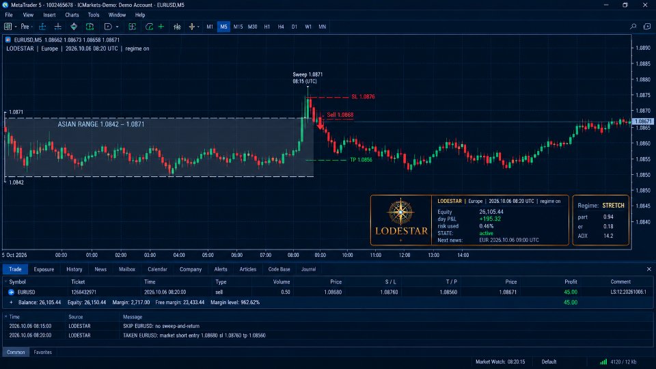This screenshot has height=369, width=656.
Task: Expand the Balance row plus sign
Action: [x=11, y=302]
